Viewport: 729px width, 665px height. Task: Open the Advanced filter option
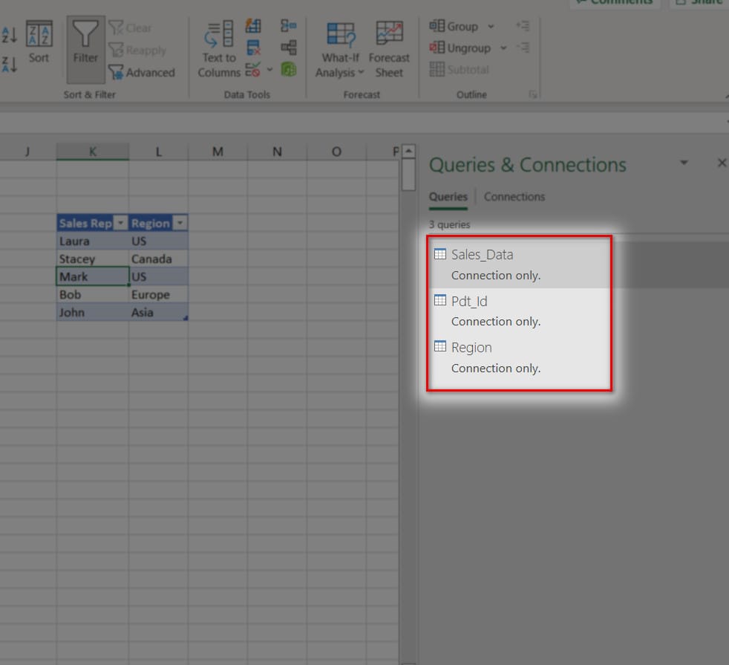(x=142, y=73)
